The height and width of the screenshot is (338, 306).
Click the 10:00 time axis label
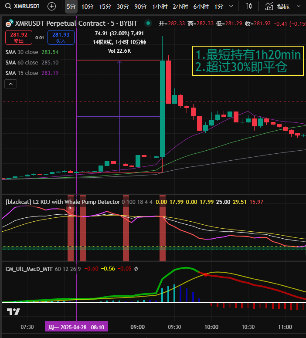click(x=211, y=327)
